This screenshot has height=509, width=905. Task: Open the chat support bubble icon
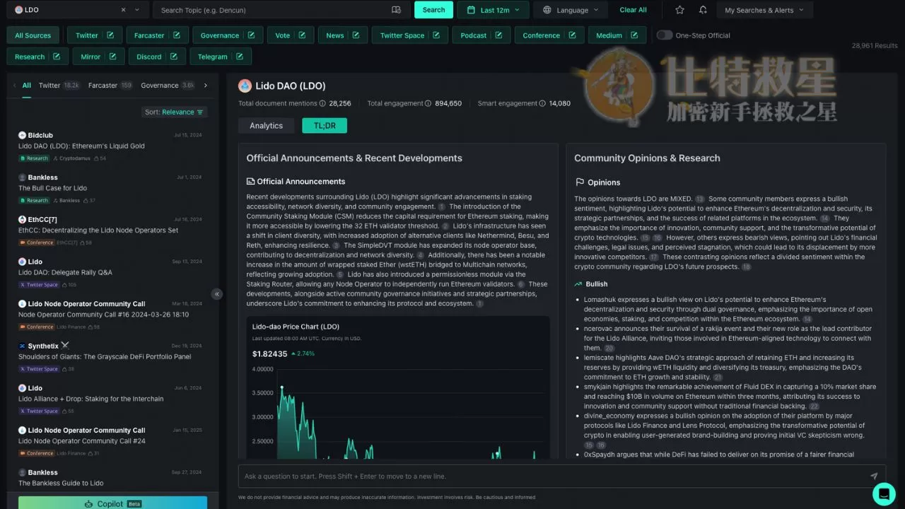coord(884,493)
